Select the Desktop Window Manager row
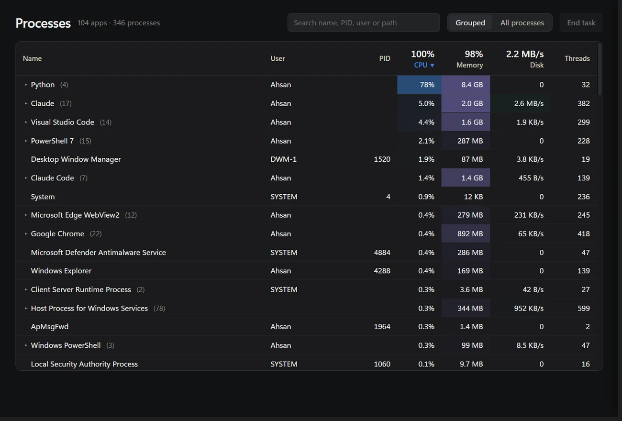Image resolution: width=622 pixels, height=421 pixels. (x=306, y=159)
